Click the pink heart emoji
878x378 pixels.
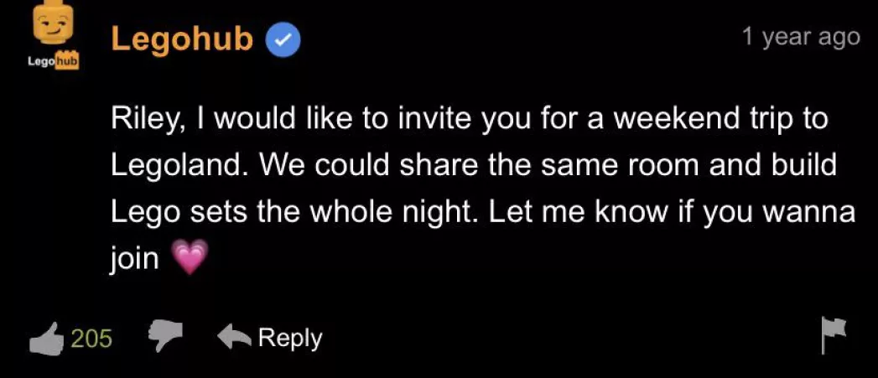tap(189, 258)
